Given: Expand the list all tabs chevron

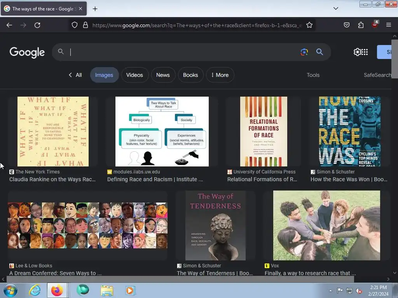Looking at the screenshot, I should coord(336,9).
